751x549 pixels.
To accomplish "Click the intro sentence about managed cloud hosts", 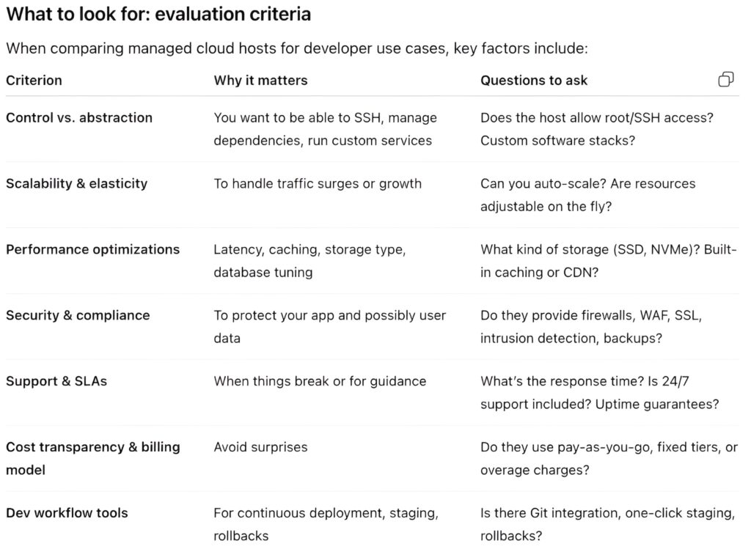I will [297, 49].
